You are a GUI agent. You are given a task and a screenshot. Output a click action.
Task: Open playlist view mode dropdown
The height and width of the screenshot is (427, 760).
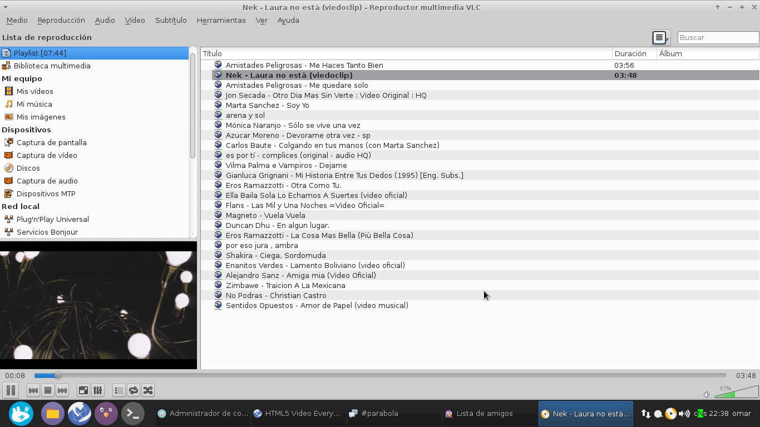(661, 38)
